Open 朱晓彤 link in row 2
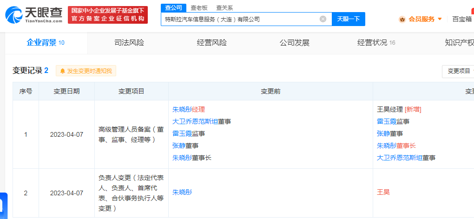Viewport: 474px width, 219px height. pyautogui.click(x=182, y=192)
